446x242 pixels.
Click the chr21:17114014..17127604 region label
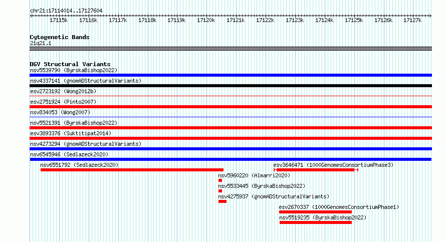66,11
